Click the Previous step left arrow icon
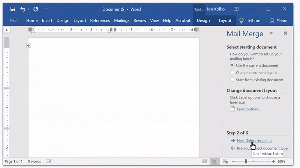Screen dimensions: 300x168 233,148
